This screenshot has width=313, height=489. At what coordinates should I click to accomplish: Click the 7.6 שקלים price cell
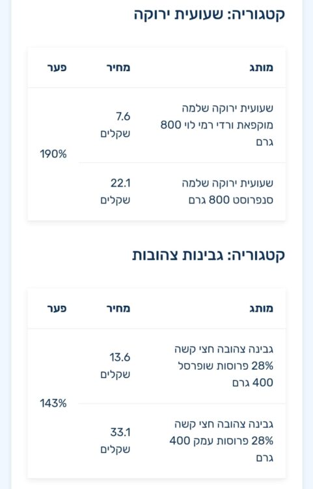[x=115, y=125]
